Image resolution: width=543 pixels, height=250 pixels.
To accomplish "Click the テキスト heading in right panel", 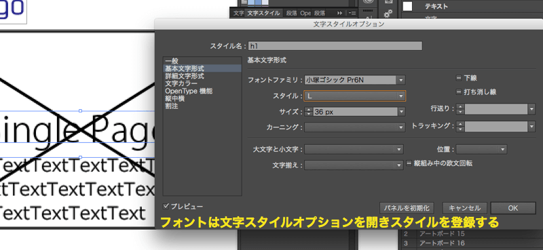I will tap(436, 6).
